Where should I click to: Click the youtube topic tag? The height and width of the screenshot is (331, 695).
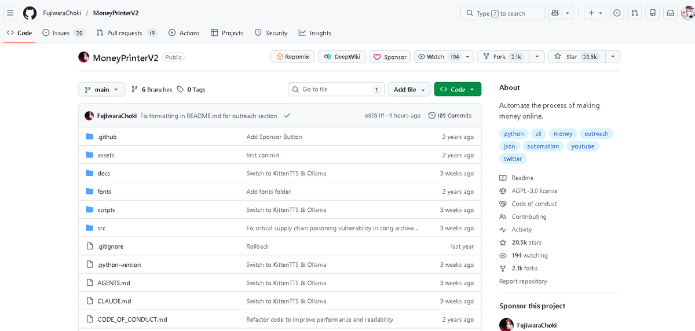click(583, 146)
